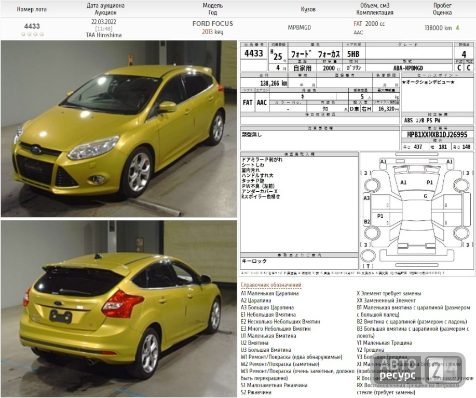Screen dimensions: 476x398
Task: Click the damage diagram of the car on sheet
Action: pos(416,211)
